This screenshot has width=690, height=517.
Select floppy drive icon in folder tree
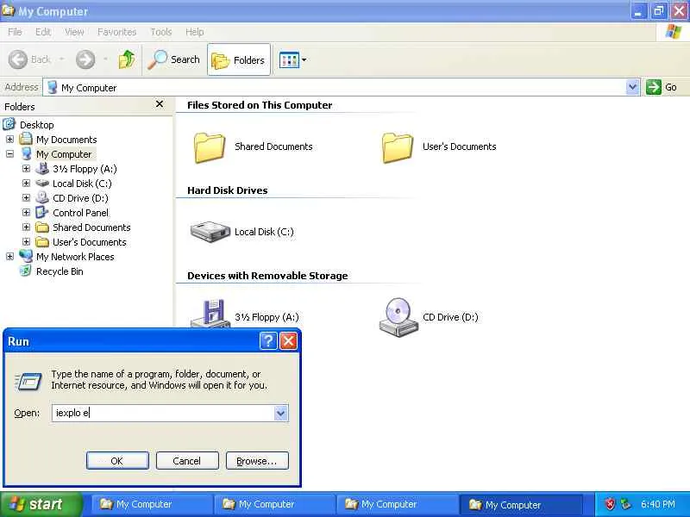(x=42, y=168)
